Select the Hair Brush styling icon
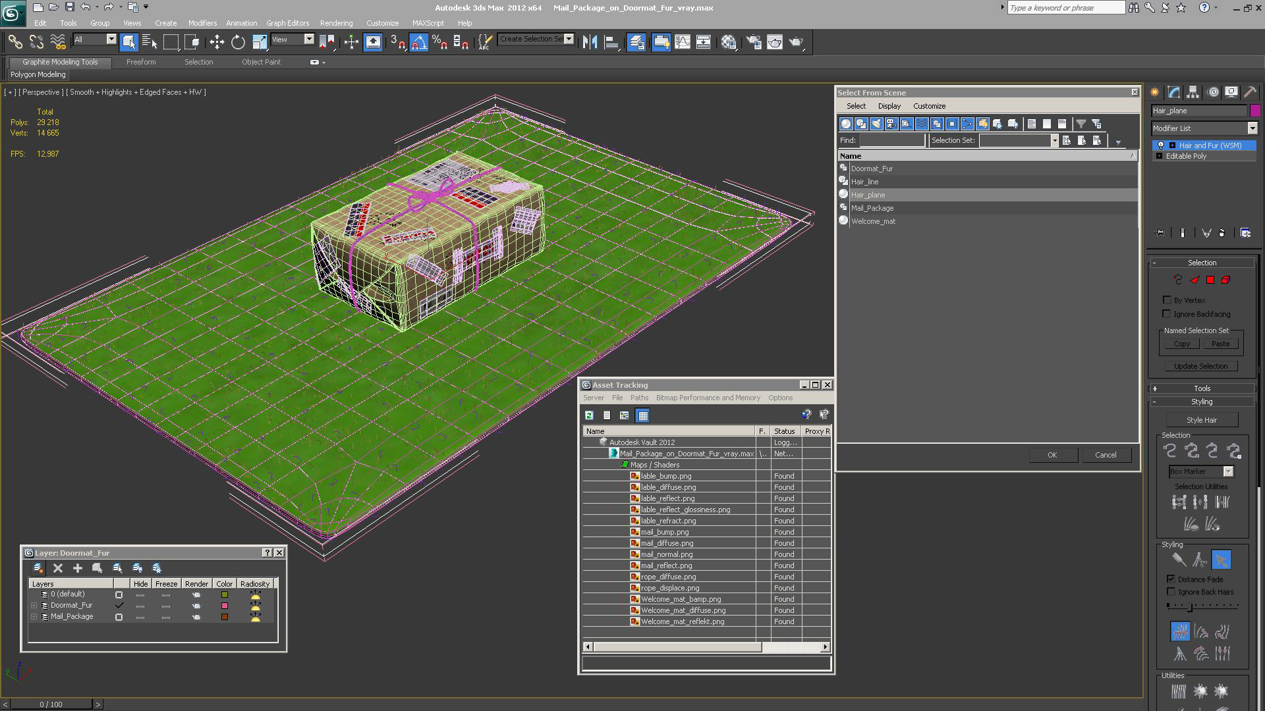This screenshot has width=1265, height=711. tap(1179, 560)
